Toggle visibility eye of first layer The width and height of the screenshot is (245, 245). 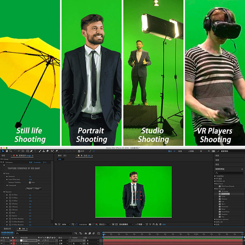1,241
